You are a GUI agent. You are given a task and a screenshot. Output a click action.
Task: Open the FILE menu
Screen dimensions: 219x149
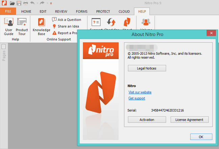pyautogui.click(x=8, y=11)
